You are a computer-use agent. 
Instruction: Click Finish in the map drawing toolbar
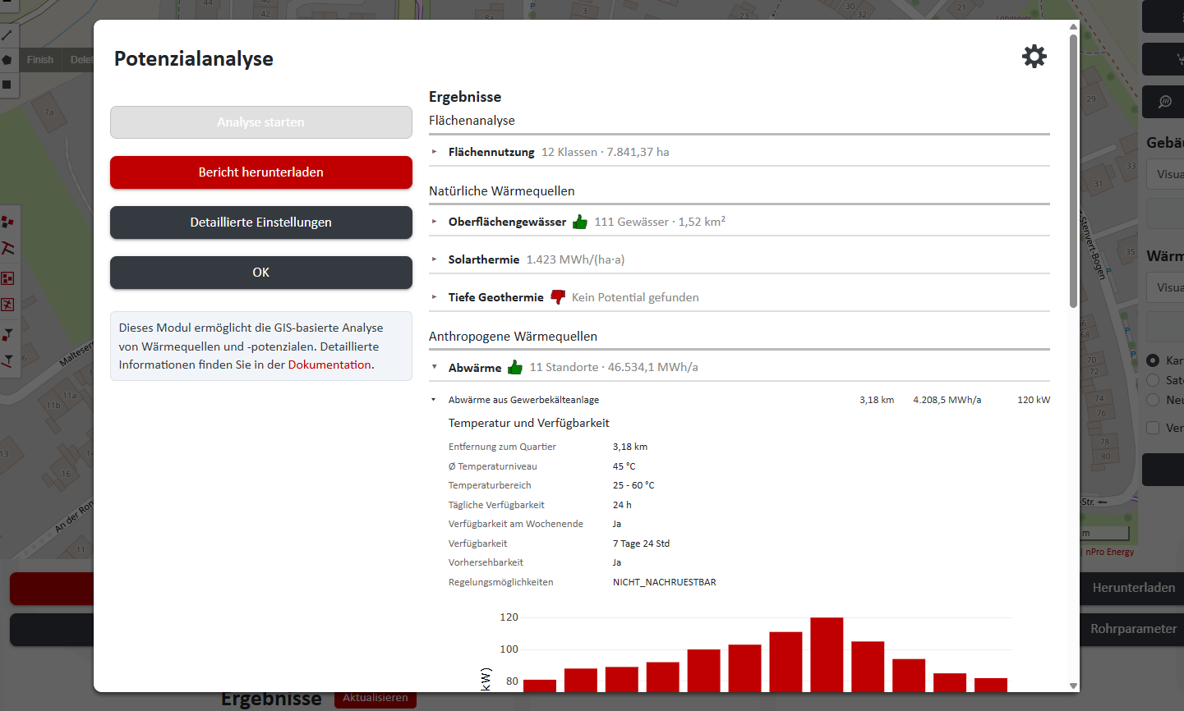(x=40, y=60)
